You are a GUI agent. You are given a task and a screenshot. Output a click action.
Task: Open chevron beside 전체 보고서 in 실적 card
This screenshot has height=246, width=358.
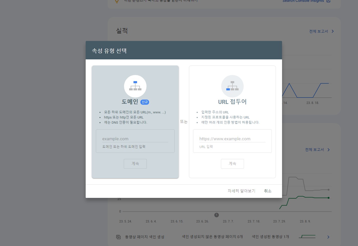pos(333,31)
